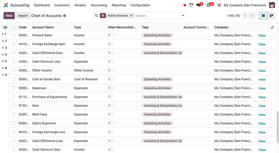The height and width of the screenshot is (153, 279).
Task: Expand account group 6 in sidebar
Action: (4, 68)
